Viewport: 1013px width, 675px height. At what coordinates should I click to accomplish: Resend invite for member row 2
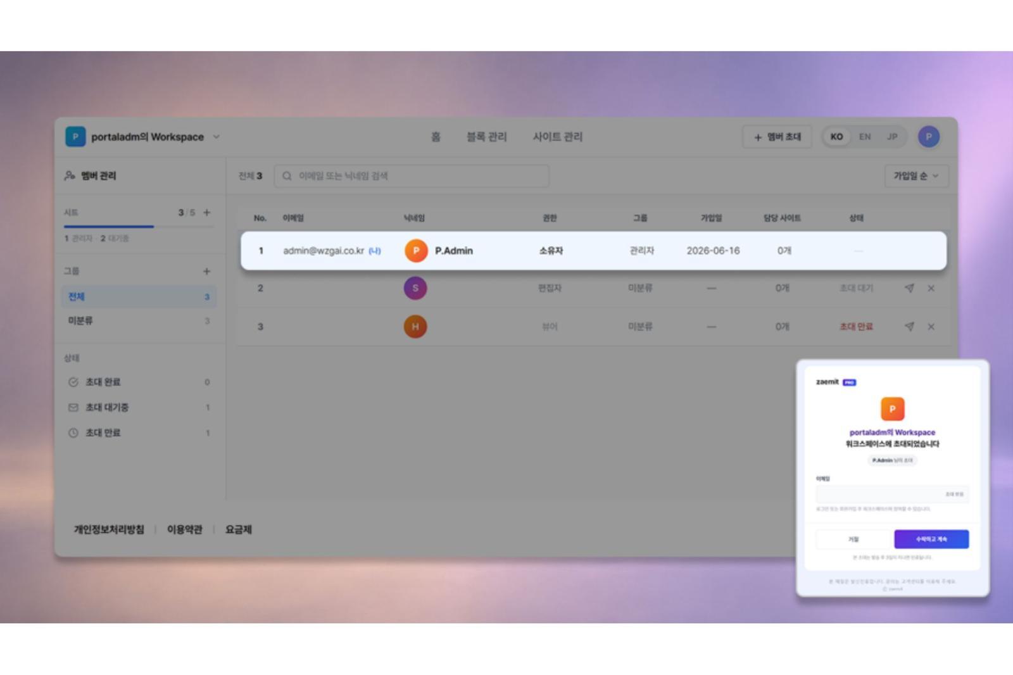tap(909, 288)
